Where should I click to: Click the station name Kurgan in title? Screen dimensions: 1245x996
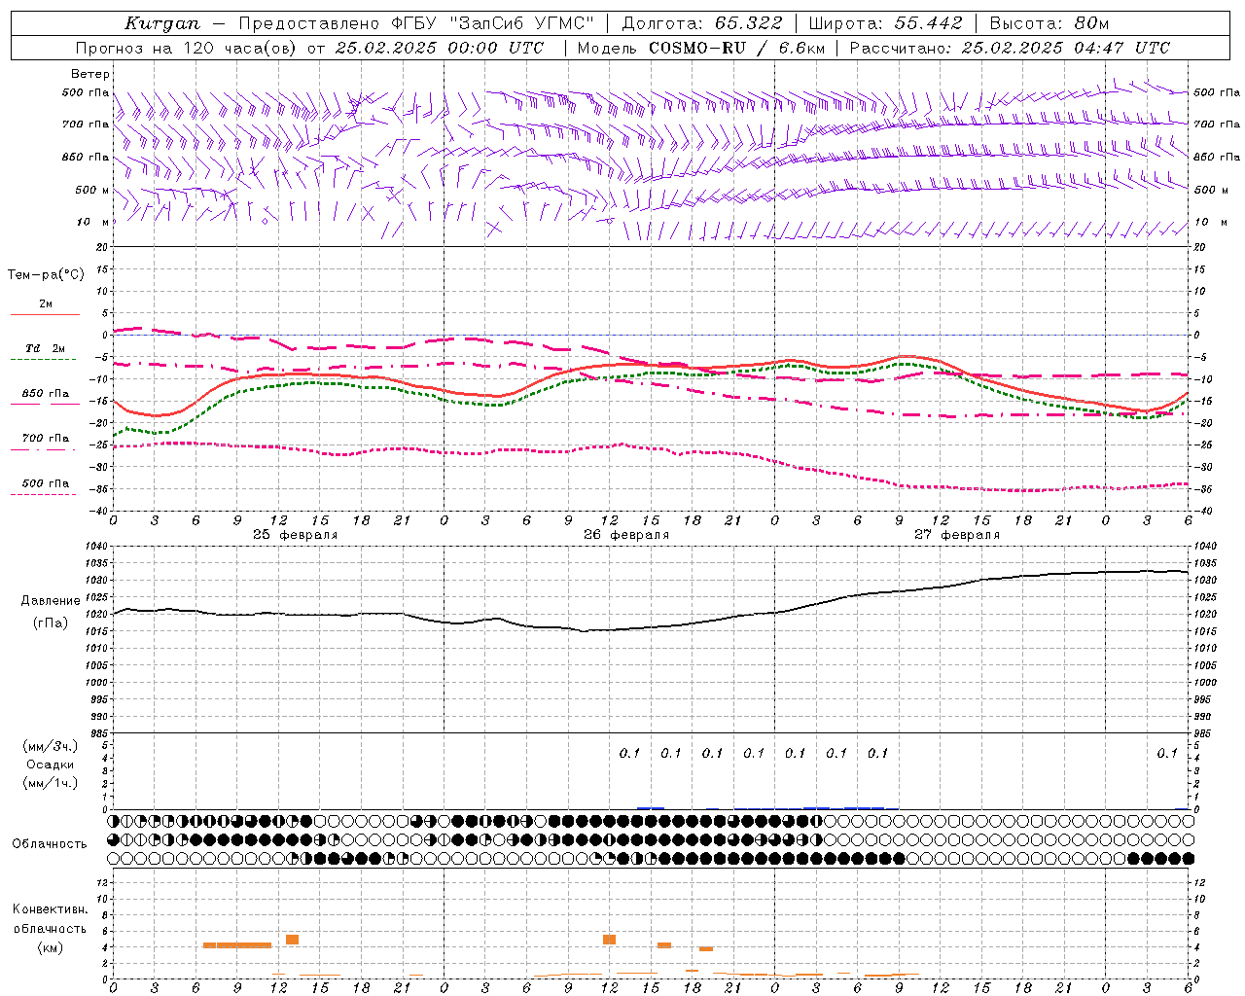pyautogui.click(x=161, y=23)
